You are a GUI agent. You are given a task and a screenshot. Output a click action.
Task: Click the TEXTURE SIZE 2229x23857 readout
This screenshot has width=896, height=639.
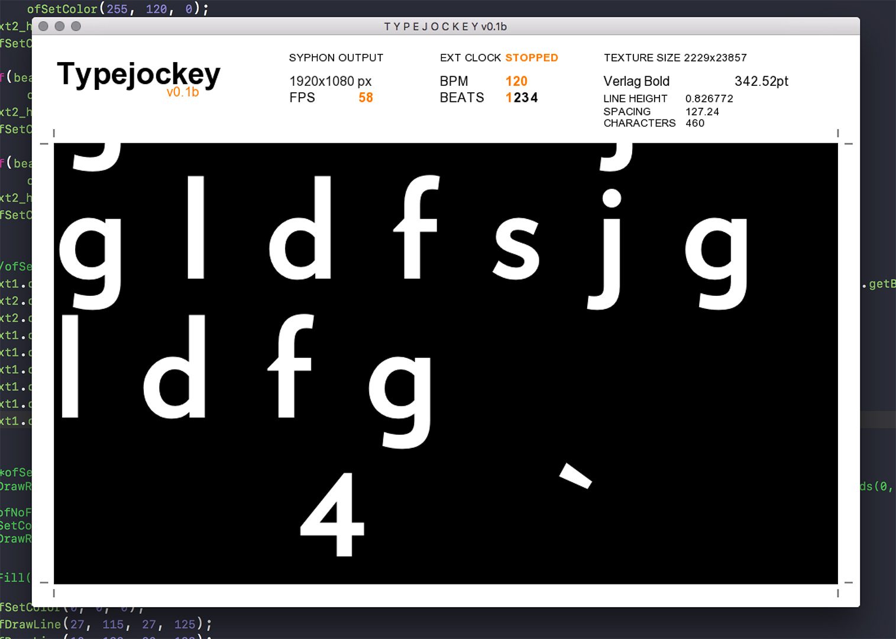click(675, 57)
